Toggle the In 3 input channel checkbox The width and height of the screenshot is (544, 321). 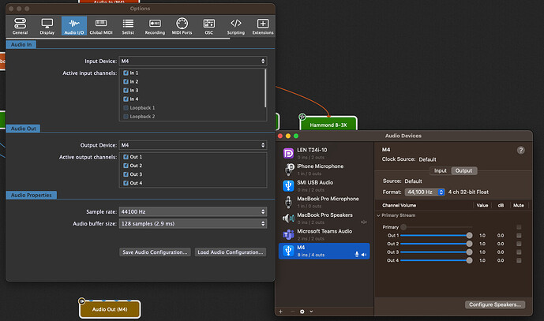pos(126,90)
